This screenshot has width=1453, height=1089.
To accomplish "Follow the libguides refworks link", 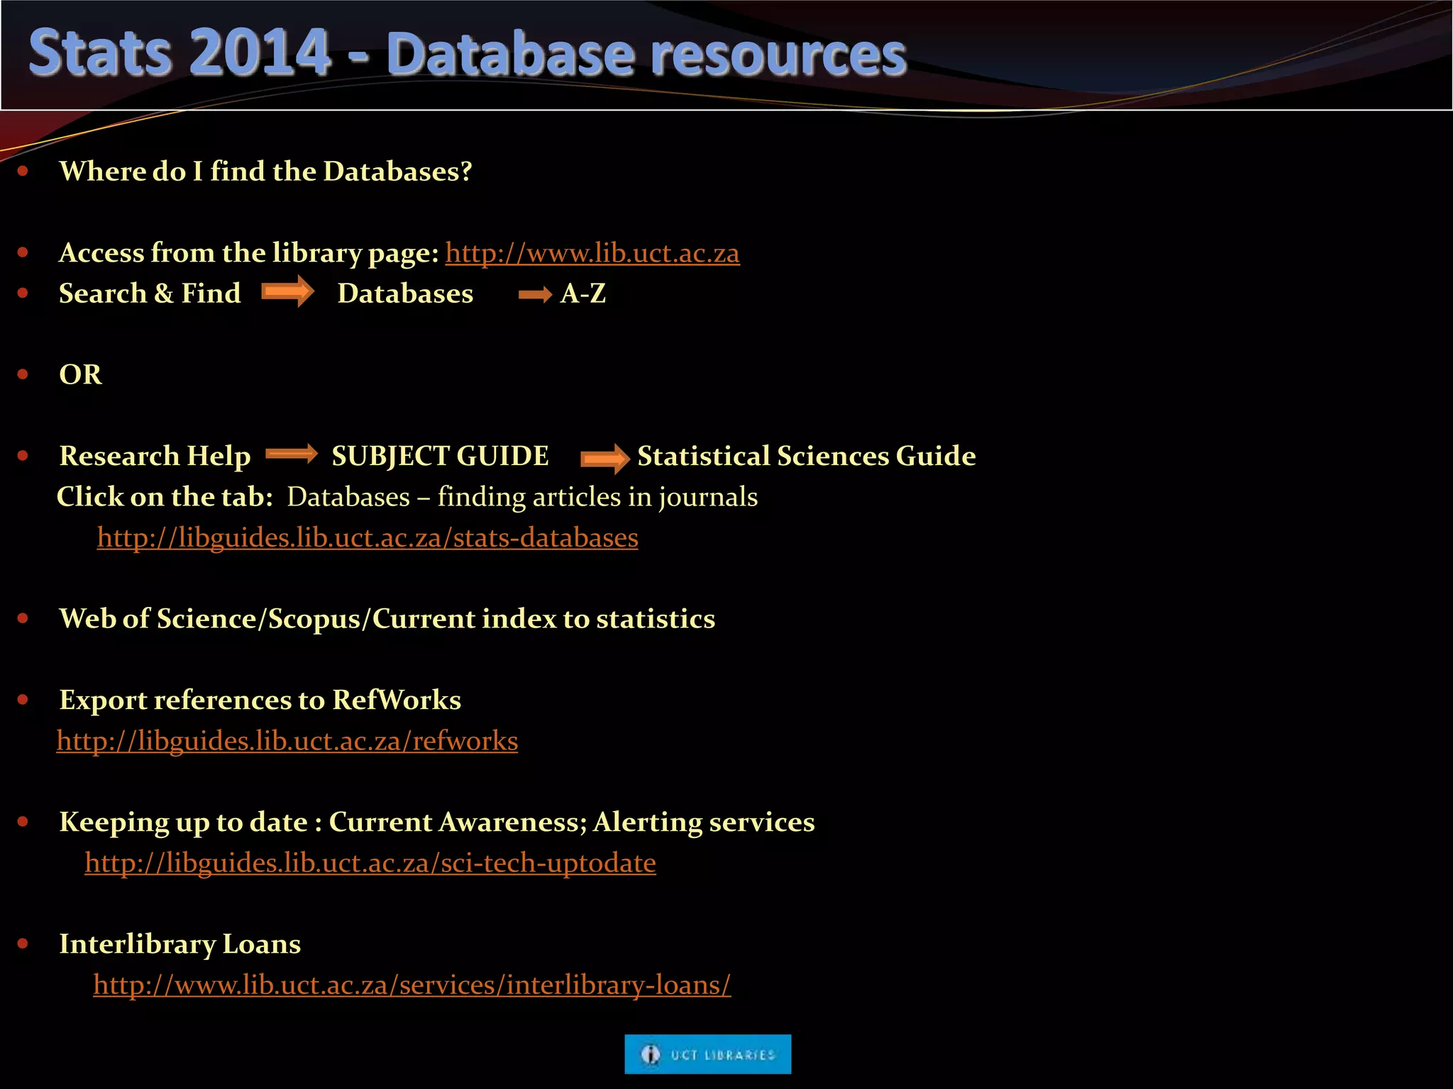I will coord(287,741).
